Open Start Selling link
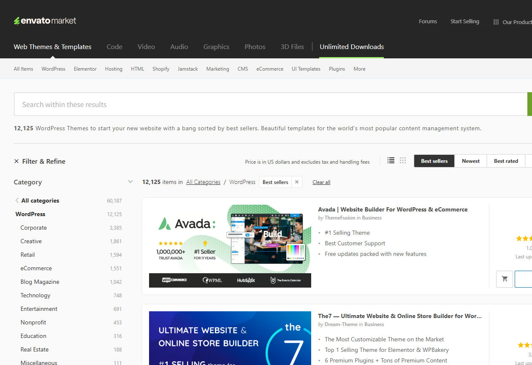Screen dimensions: 532x365 coord(464,22)
